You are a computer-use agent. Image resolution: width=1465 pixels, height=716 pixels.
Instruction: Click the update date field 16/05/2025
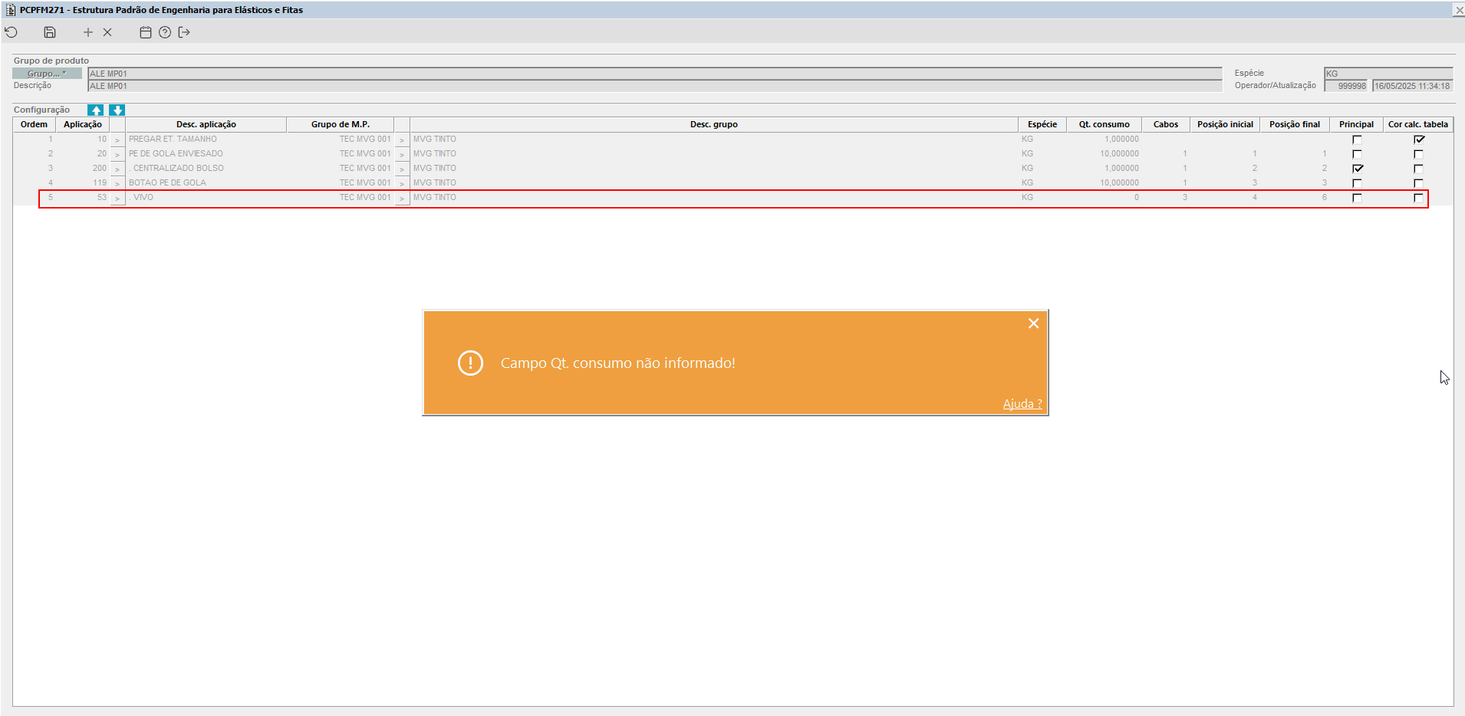point(1412,86)
